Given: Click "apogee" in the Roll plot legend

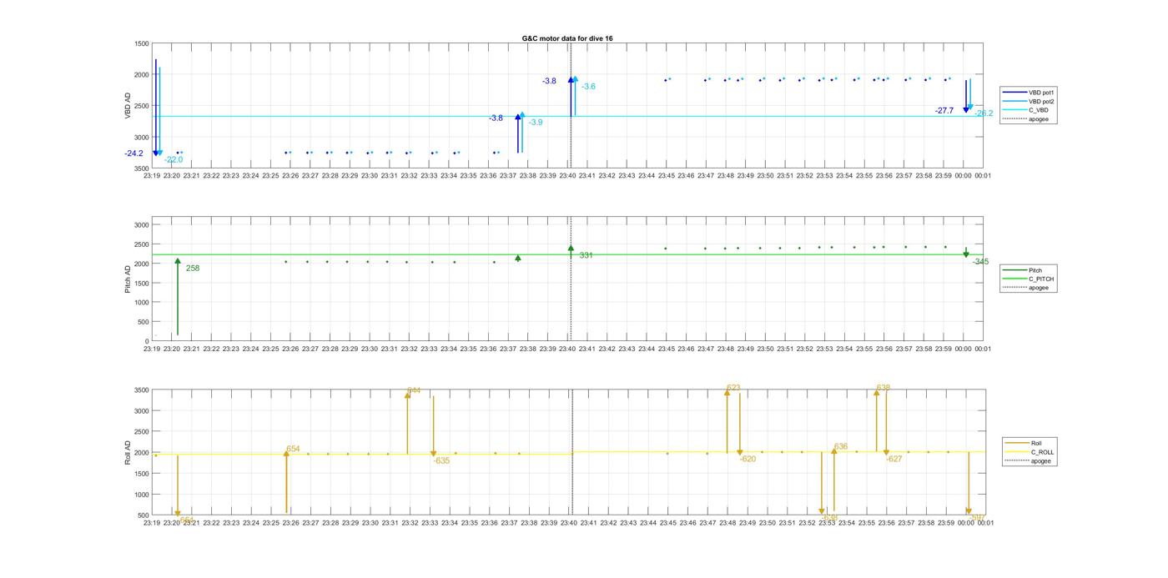Looking at the screenshot, I should click(x=1040, y=460).
